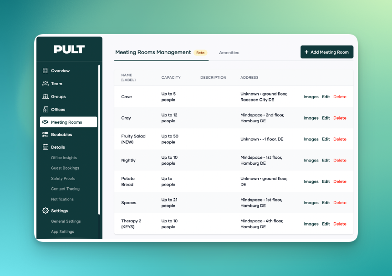The width and height of the screenshot is (392, 276).
Task: Open Images for the Spaces room
Action: click(x=311, y=203)
